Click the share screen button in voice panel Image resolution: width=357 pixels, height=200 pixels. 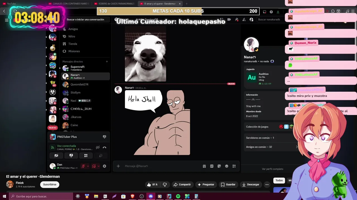click(71, 156)
